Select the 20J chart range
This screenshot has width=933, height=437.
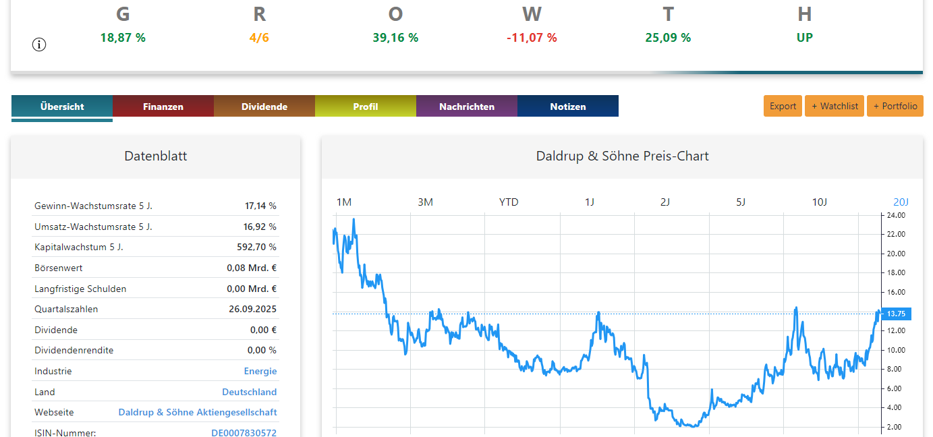[x=901, y=202]
